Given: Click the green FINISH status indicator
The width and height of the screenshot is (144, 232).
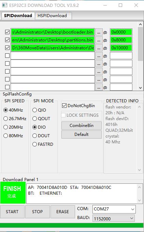Looking at the screenshot, I should click(13, 193).
